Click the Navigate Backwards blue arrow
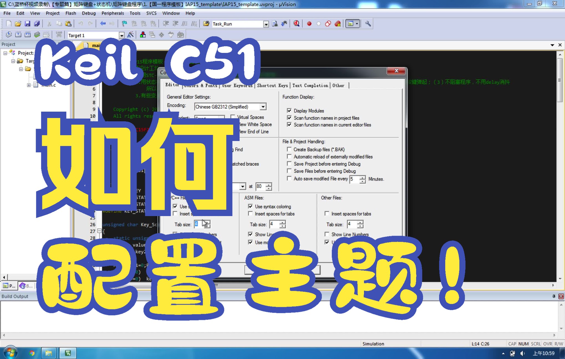Viewport: 565px width, 359px height. click(103, 24)
